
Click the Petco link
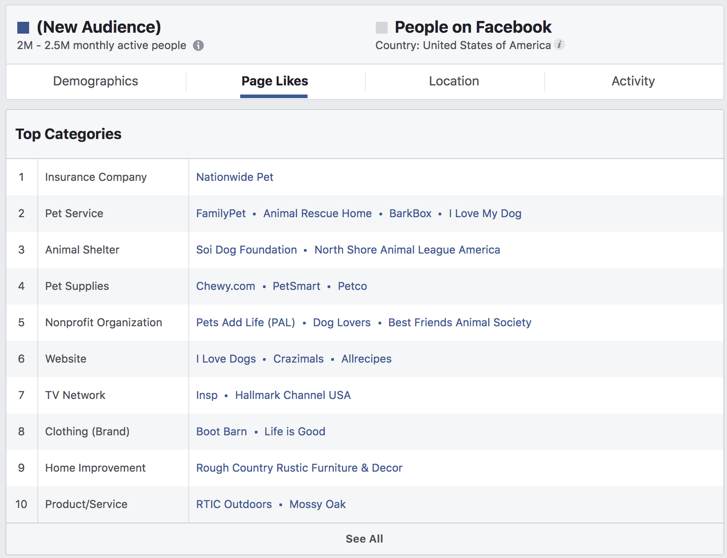point(353,286)
